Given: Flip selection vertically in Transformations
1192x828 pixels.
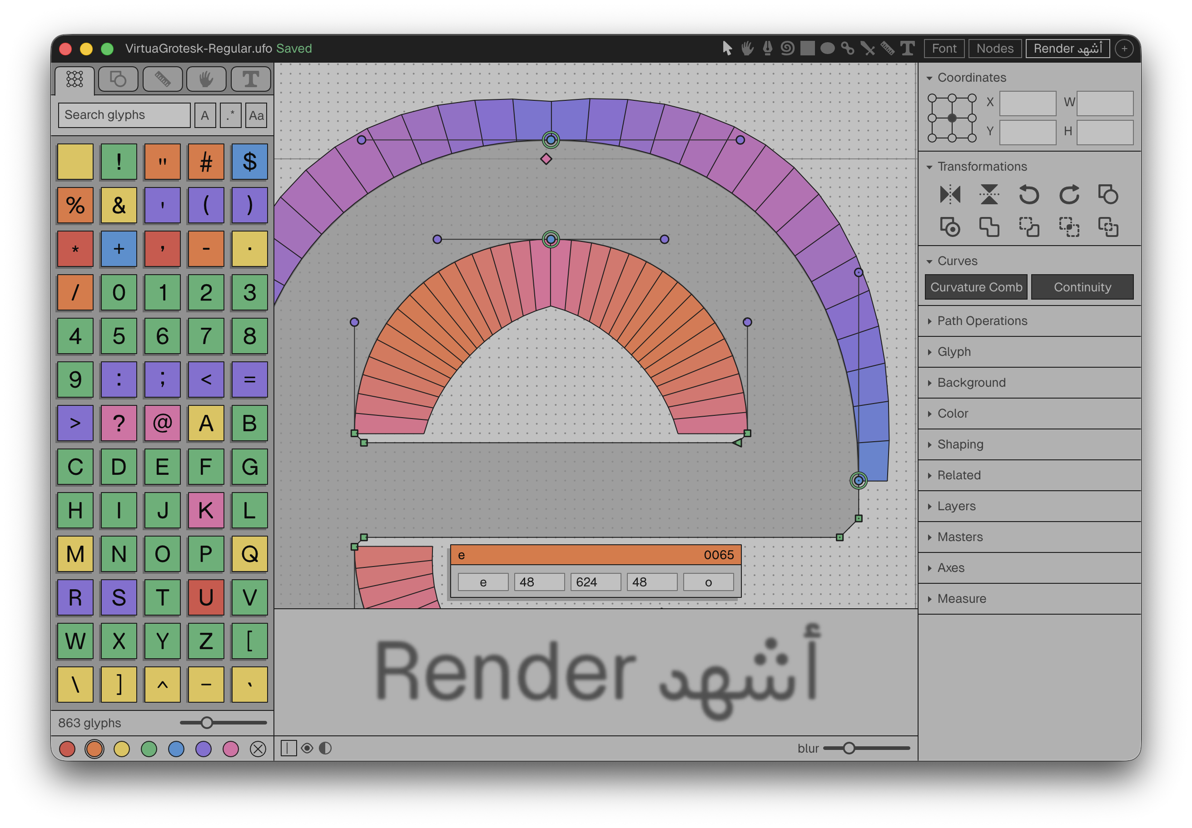Looking at the screenshot, I should click(x=989, y=195).
